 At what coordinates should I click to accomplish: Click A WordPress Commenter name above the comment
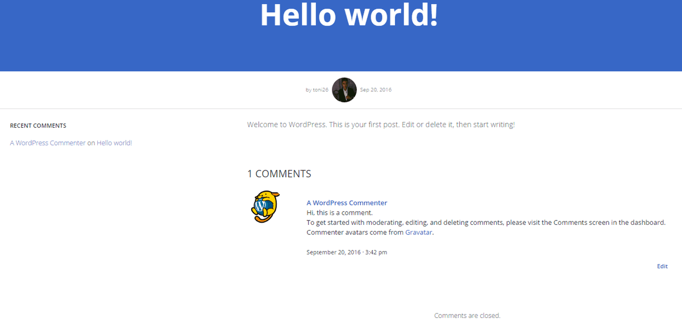click(347, 203)
